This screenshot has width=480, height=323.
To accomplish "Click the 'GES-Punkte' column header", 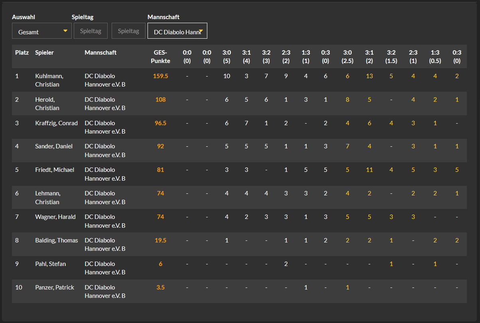I will click(x=161, y=57).
